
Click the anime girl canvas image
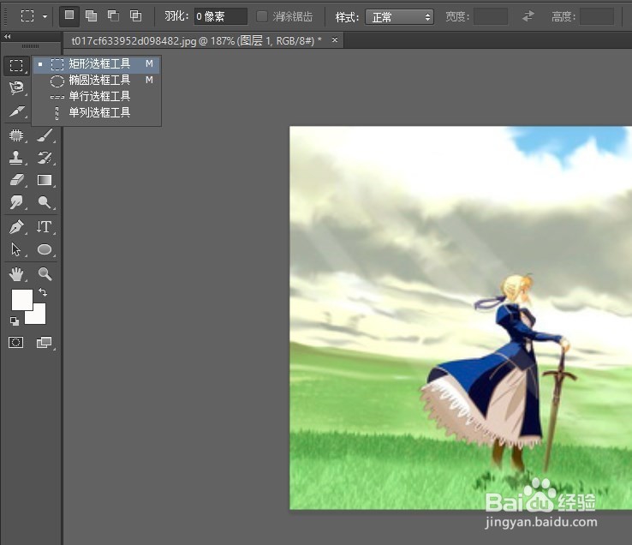pos(461,318)
